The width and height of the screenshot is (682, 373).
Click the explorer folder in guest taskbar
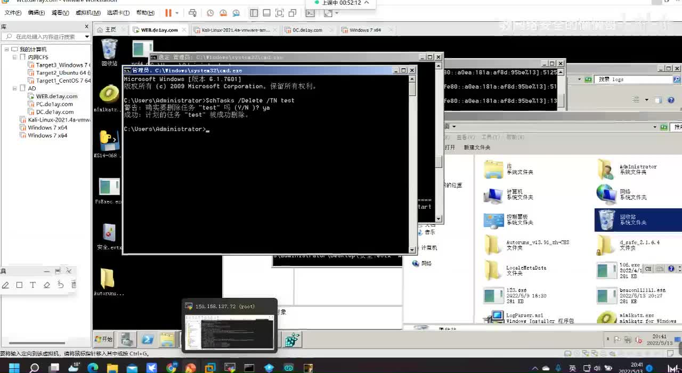point(168,339)
